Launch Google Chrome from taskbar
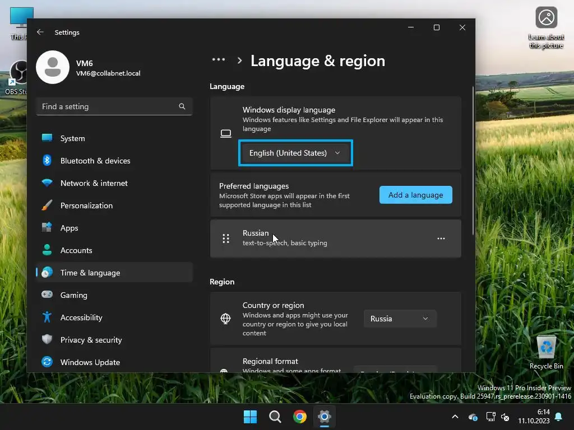574x430 pixels. [300, 417]
